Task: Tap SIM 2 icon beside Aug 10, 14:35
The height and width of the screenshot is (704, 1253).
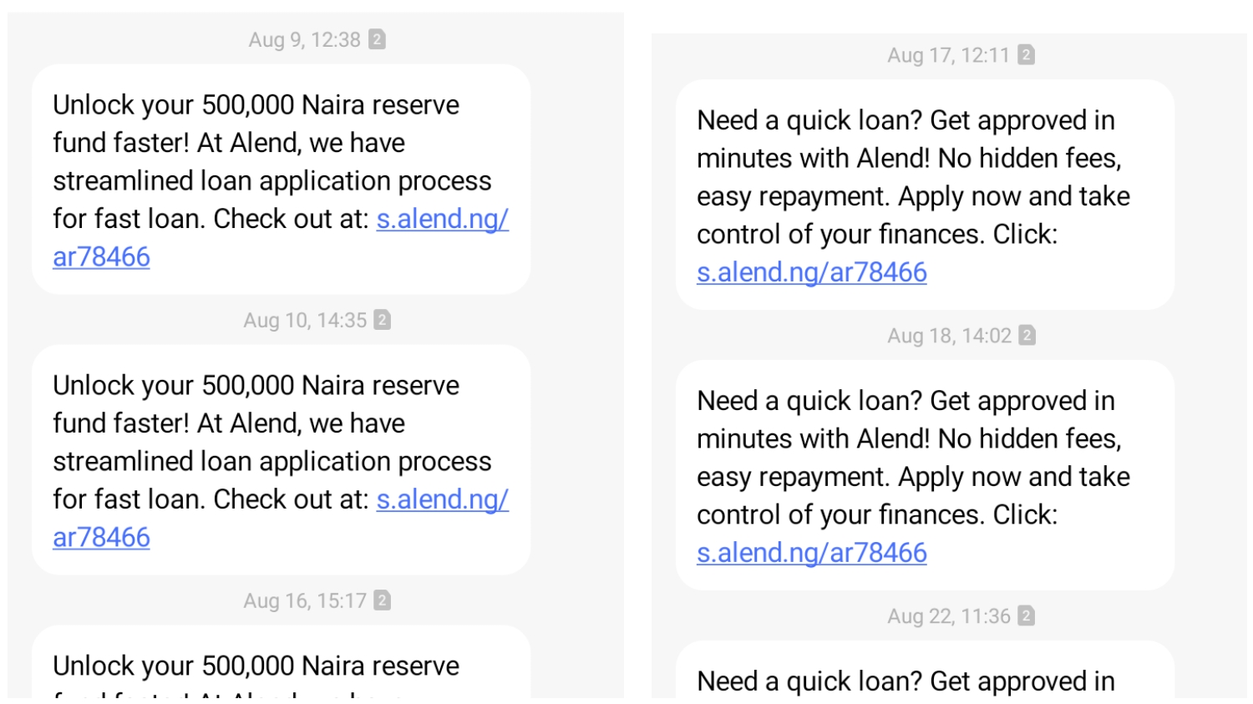Action: [383, 320]
